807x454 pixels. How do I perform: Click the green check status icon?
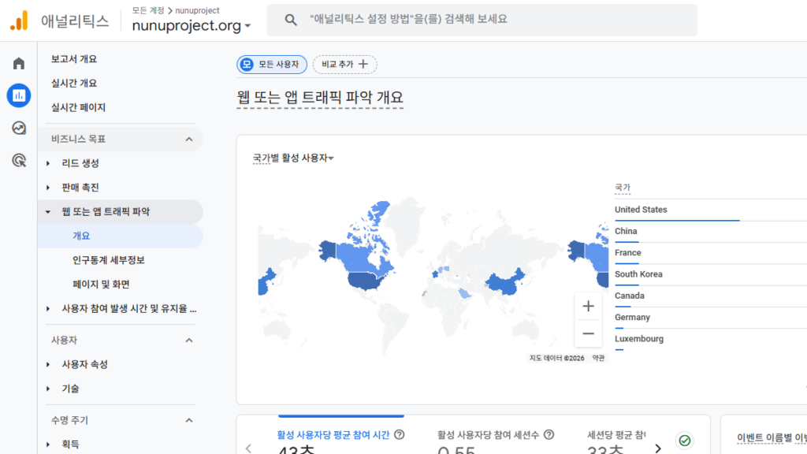(685, 441)
